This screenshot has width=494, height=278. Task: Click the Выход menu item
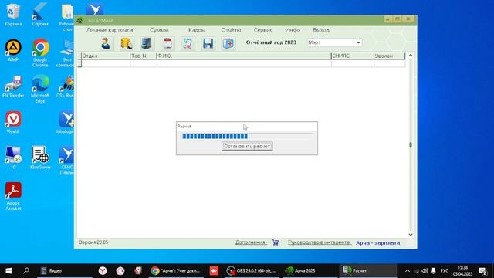tap(321, 30)
